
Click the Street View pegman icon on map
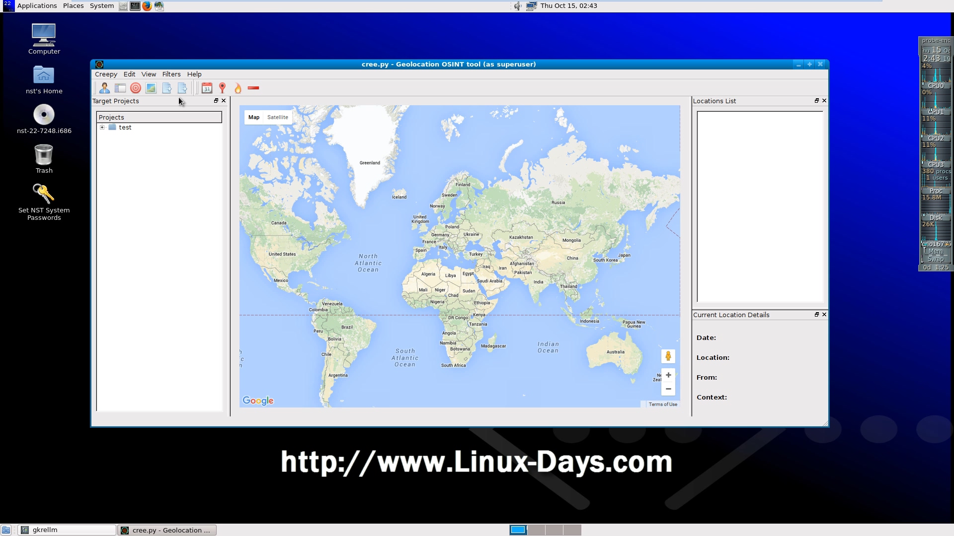coord(668,356)
